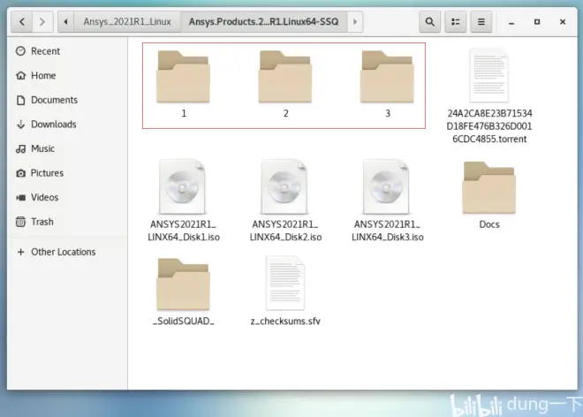
Task: Minimize the file manager window
Action: (x=511, y=22)
